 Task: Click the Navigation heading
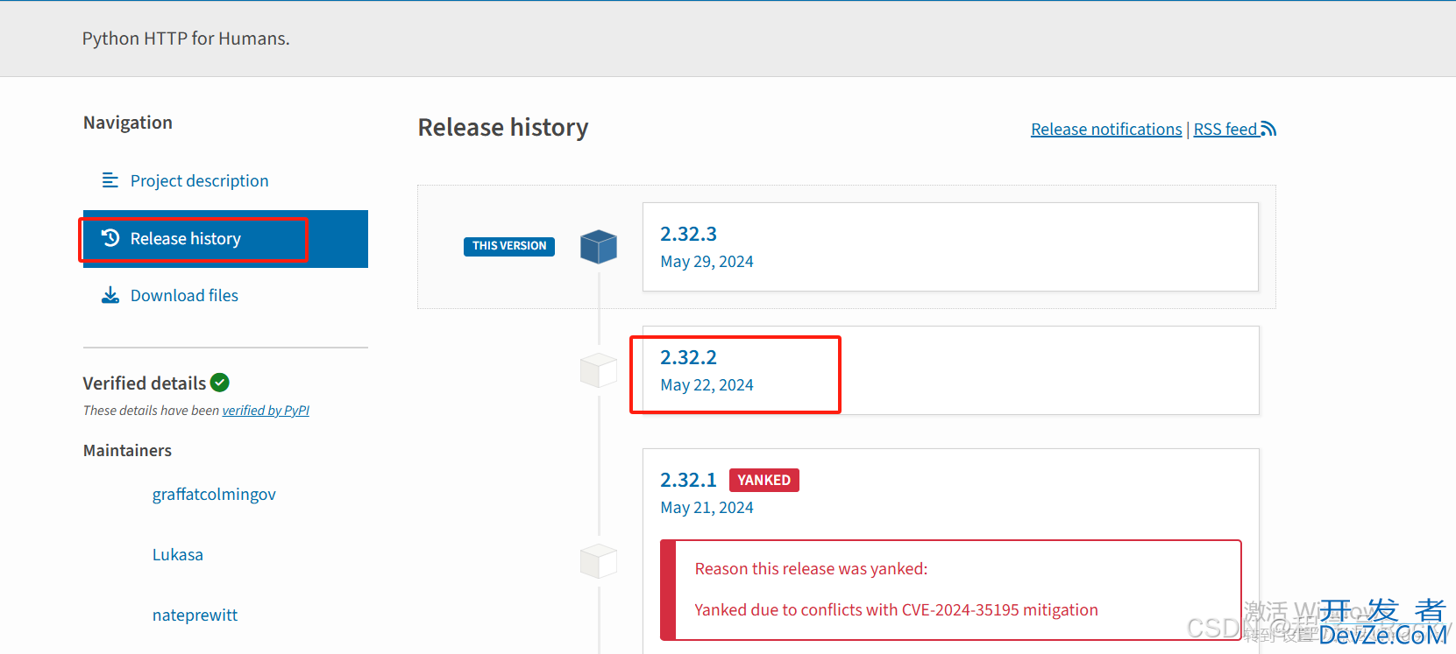coord(128,123)
